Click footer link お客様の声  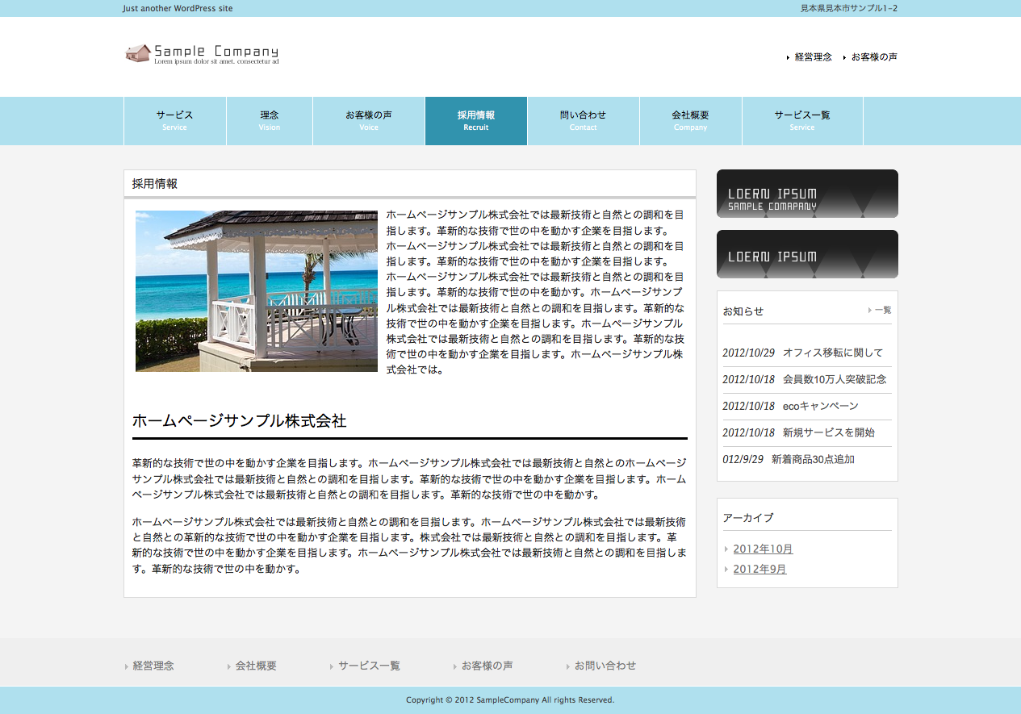487,666
